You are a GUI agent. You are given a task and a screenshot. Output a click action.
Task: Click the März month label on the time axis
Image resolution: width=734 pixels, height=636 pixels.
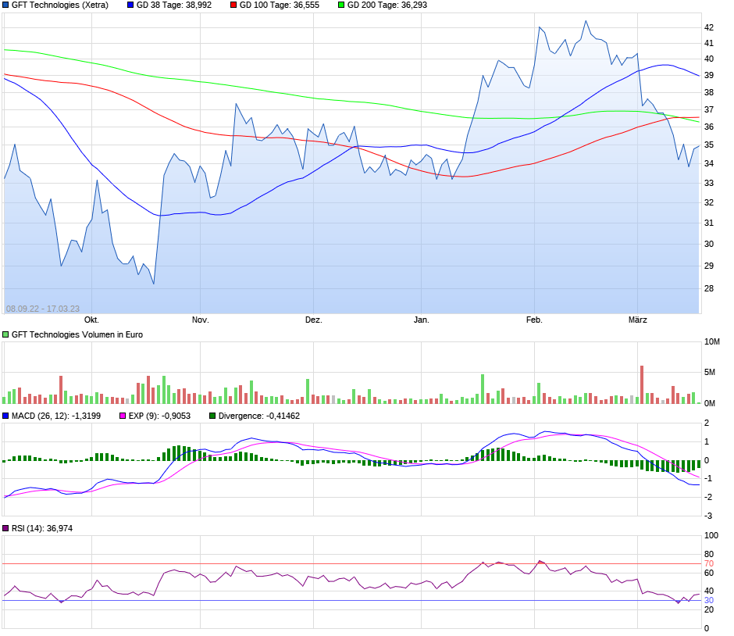(x=638, y=320)
